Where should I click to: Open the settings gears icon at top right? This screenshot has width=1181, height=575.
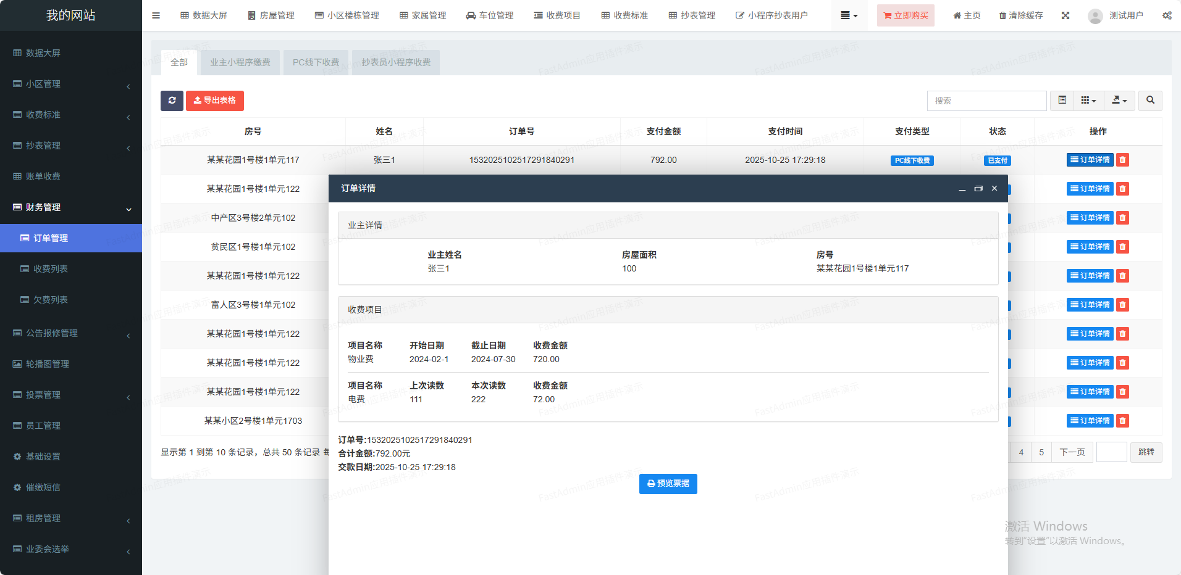1167,15
